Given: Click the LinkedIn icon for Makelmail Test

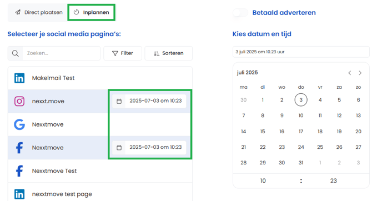Looking at the screenshot, I should [x=19, y=78].
